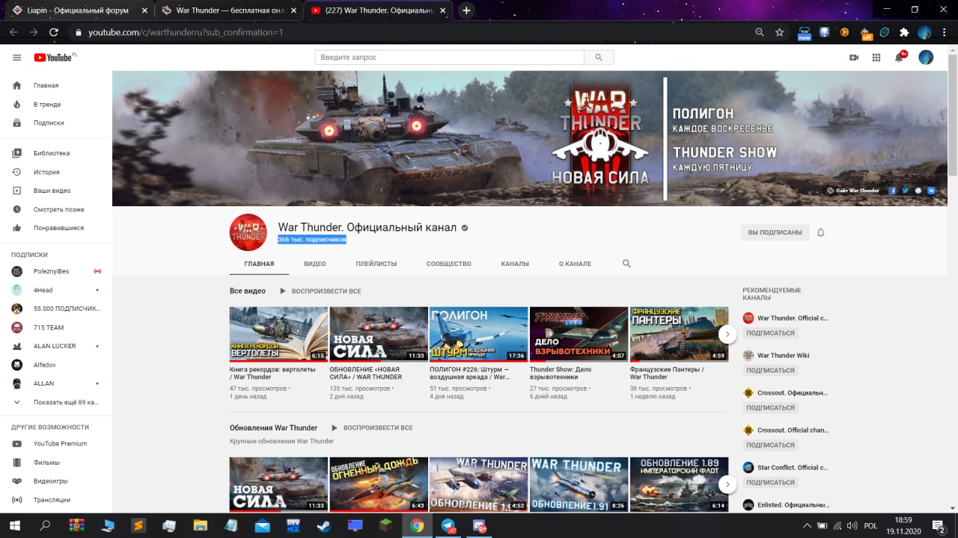Show next videos in Обновления War Thunder row
This screenshot has width=958, height=538.
727,484
